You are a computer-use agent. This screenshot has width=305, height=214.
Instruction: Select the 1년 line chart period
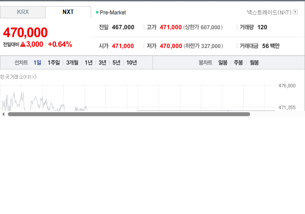point(88,62)
